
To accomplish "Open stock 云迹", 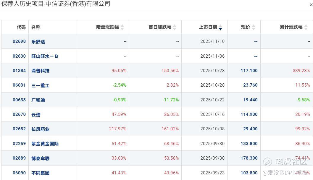I will [x=36, y=115].
